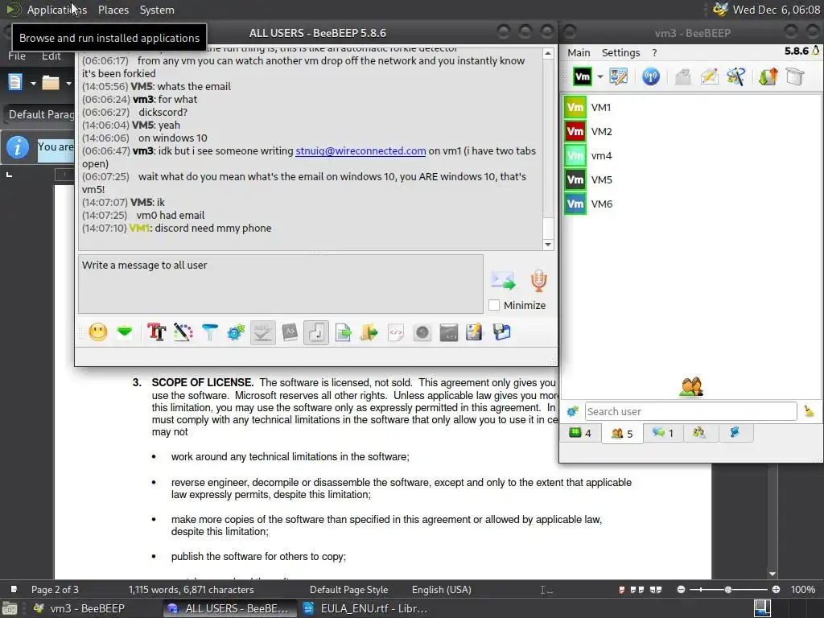Viewport: 824px width, 618px height.
Task: Switch to the blue pin tab
Action: tap(735, 433)
